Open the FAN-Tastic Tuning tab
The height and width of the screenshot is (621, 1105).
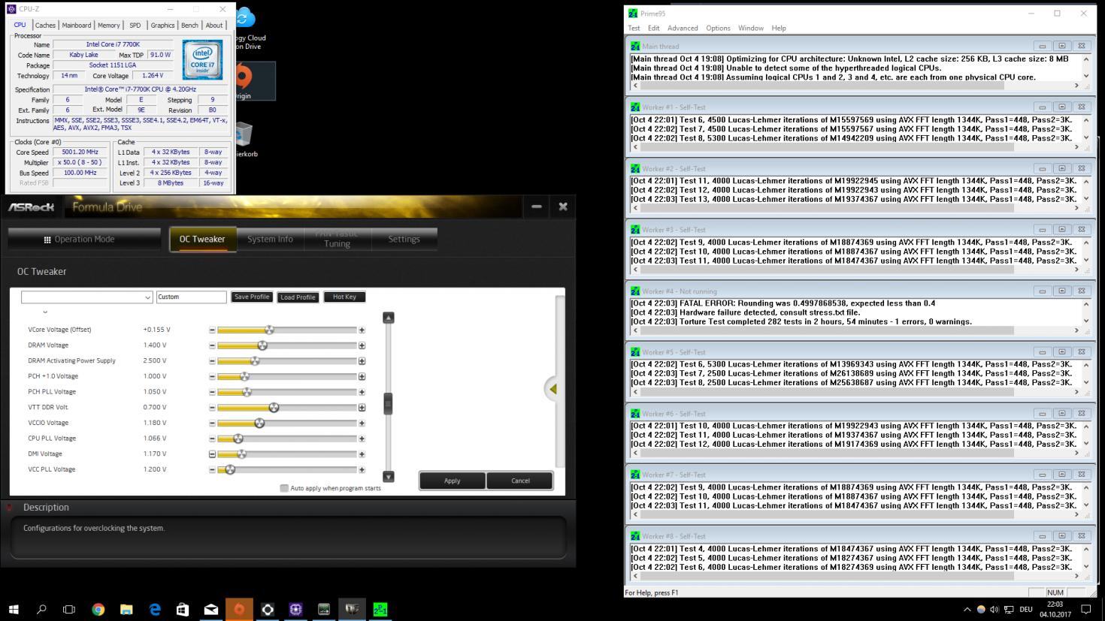[x=337, y=240]
